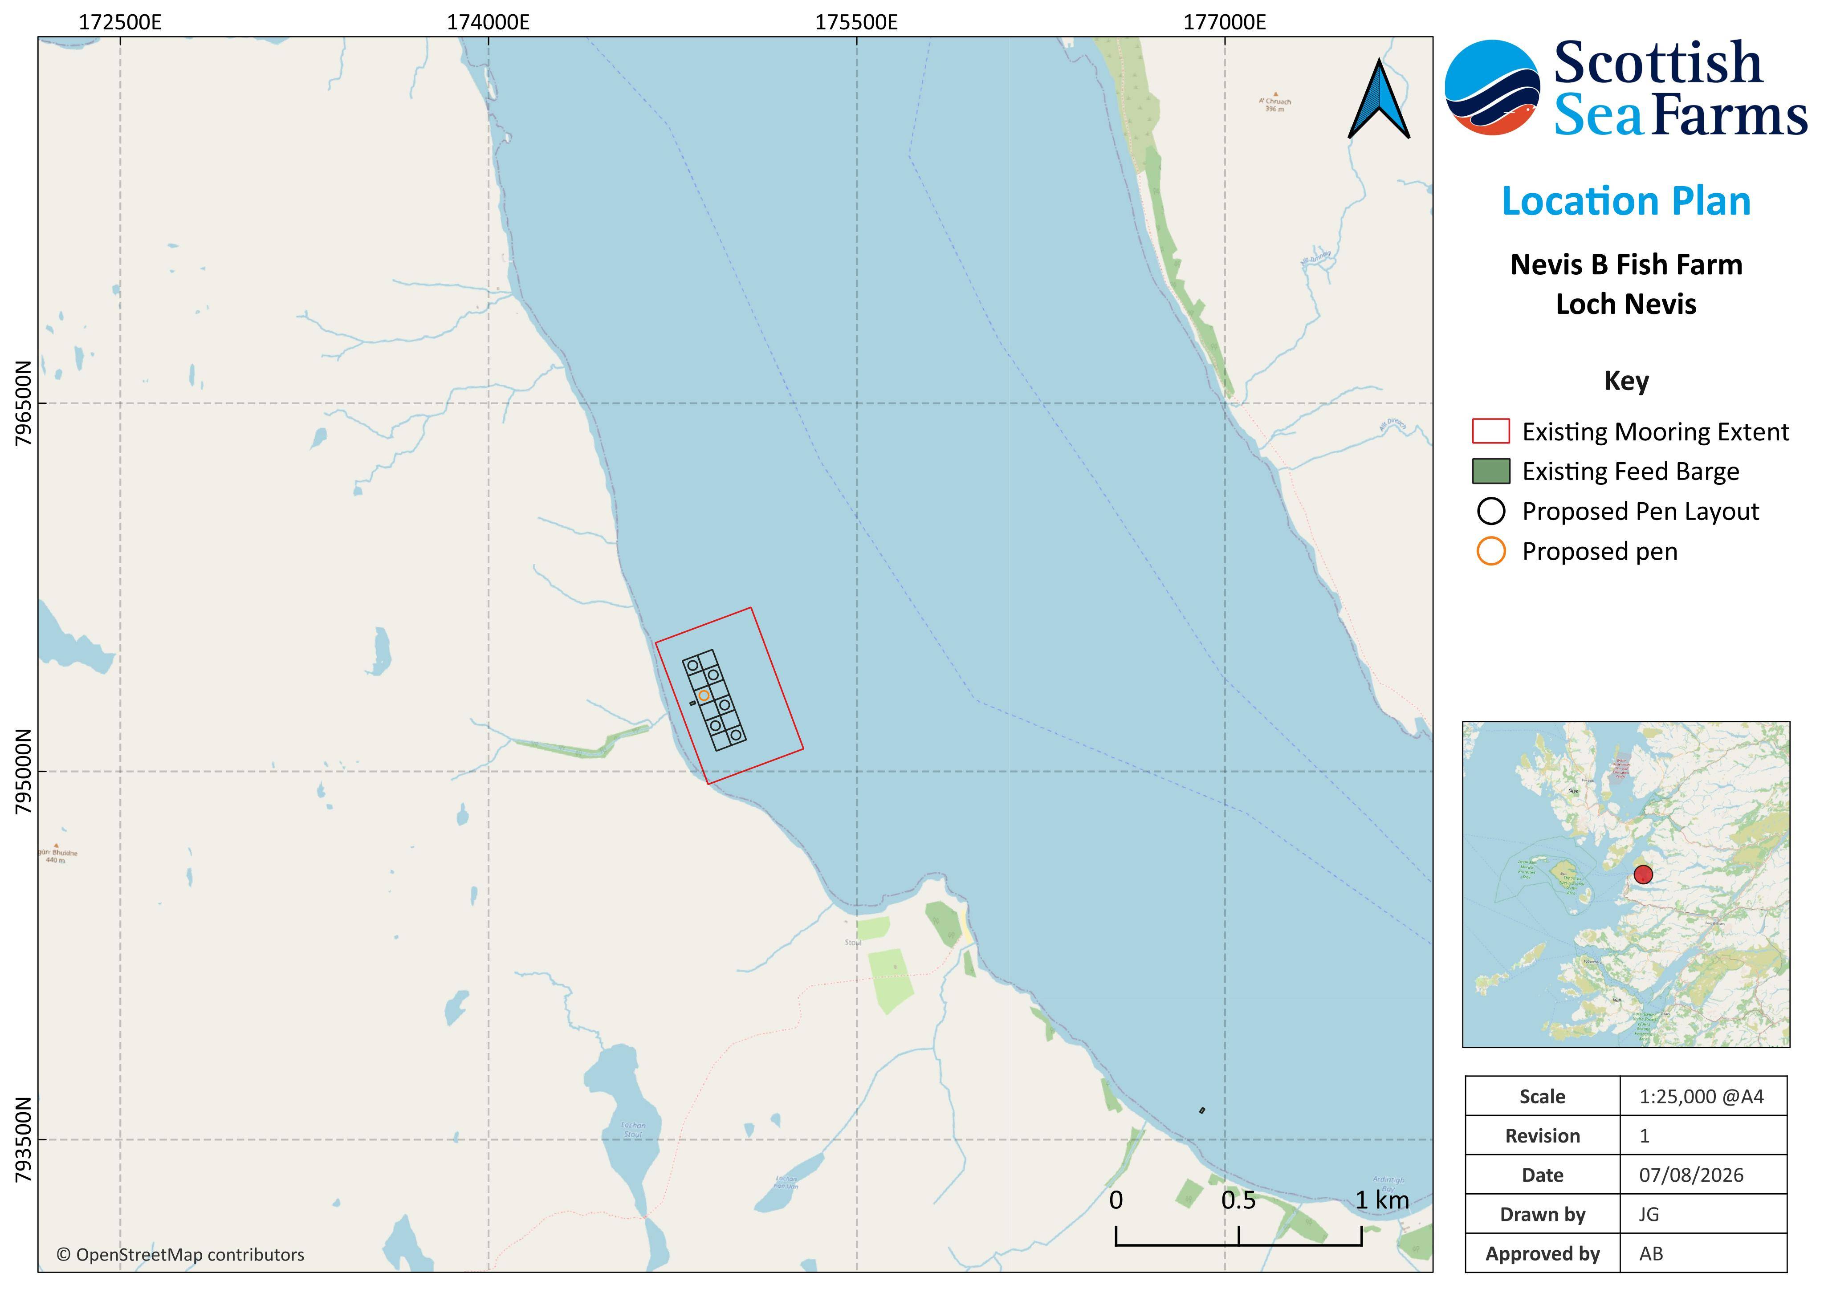
Task: Click the 'Revision' table cell
Action: [x=1542, y=1136]
